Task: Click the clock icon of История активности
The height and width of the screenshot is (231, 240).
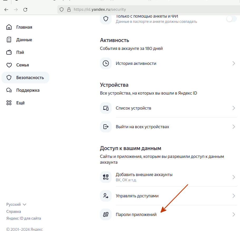Action: click(x=106, y=63)
